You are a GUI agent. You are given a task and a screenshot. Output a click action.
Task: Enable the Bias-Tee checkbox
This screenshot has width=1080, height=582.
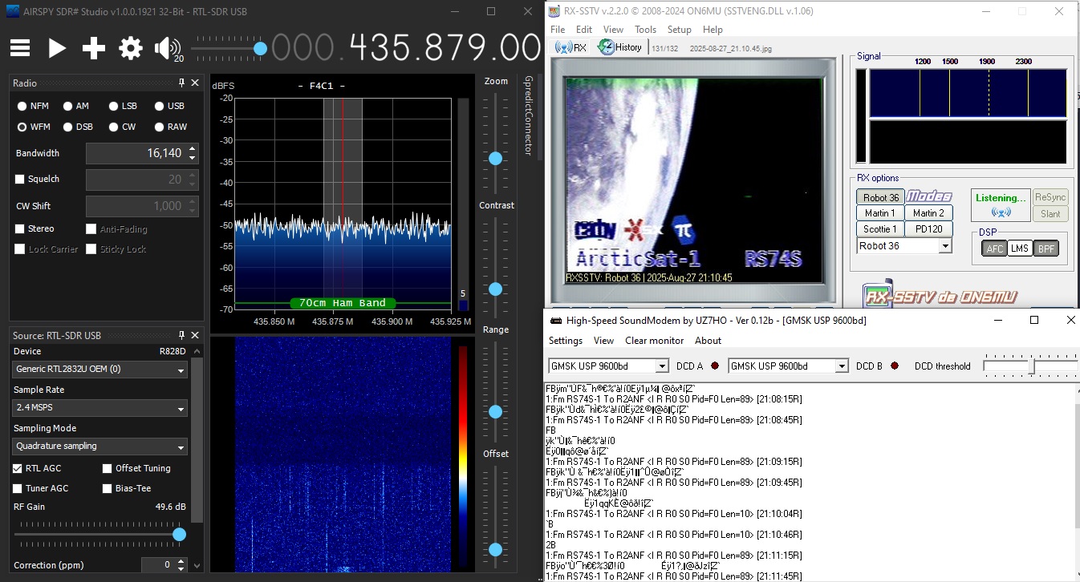[108, 488]
